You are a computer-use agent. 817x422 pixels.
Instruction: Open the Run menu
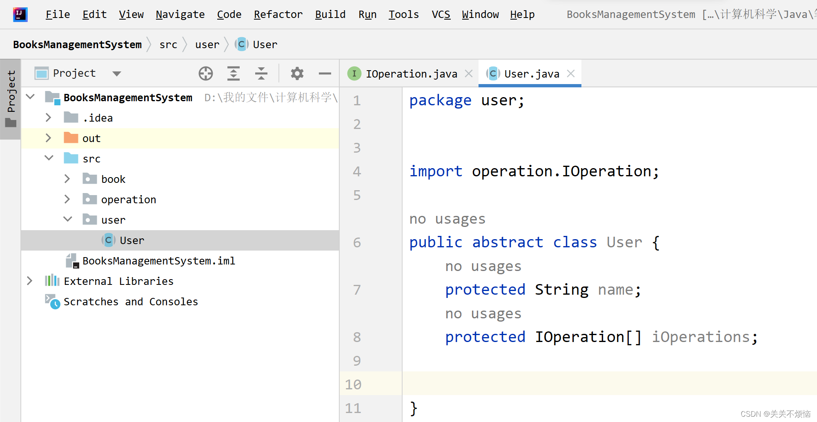pos(367,15)
